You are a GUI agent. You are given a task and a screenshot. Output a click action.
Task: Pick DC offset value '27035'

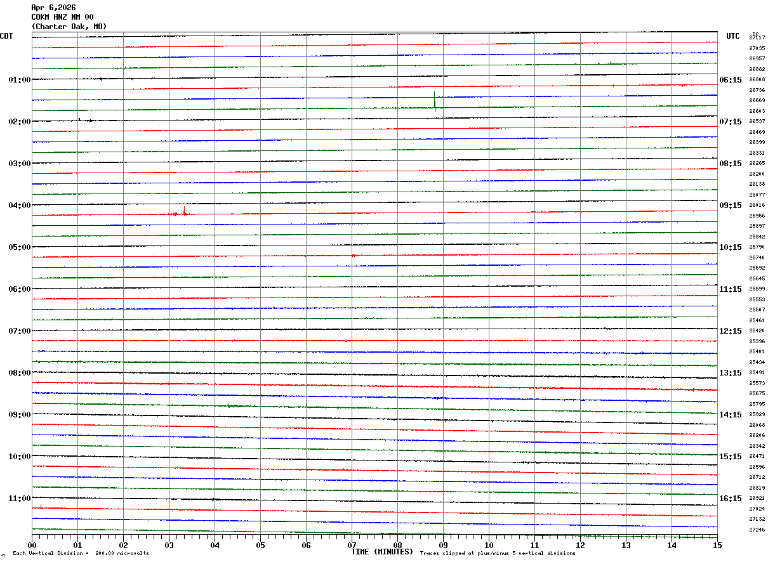click(757, 48)
